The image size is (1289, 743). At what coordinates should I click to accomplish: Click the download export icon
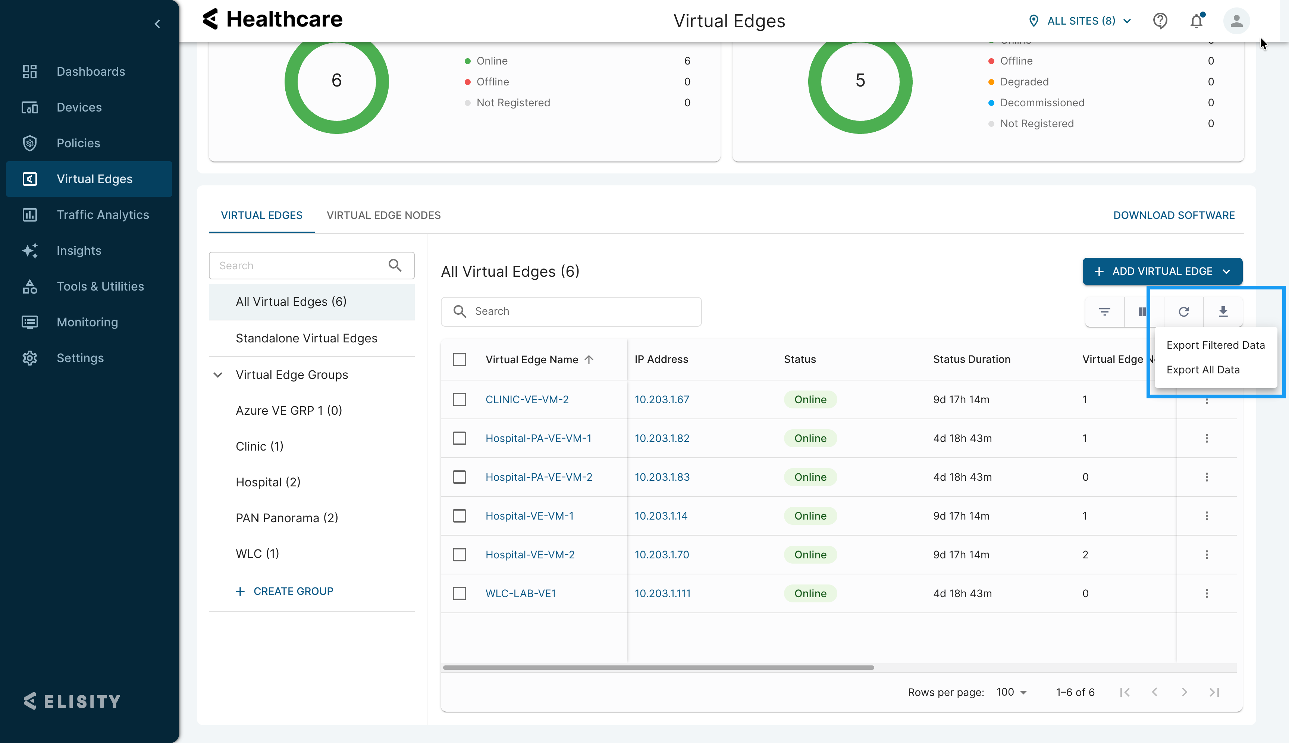[x=1223, y=311]
